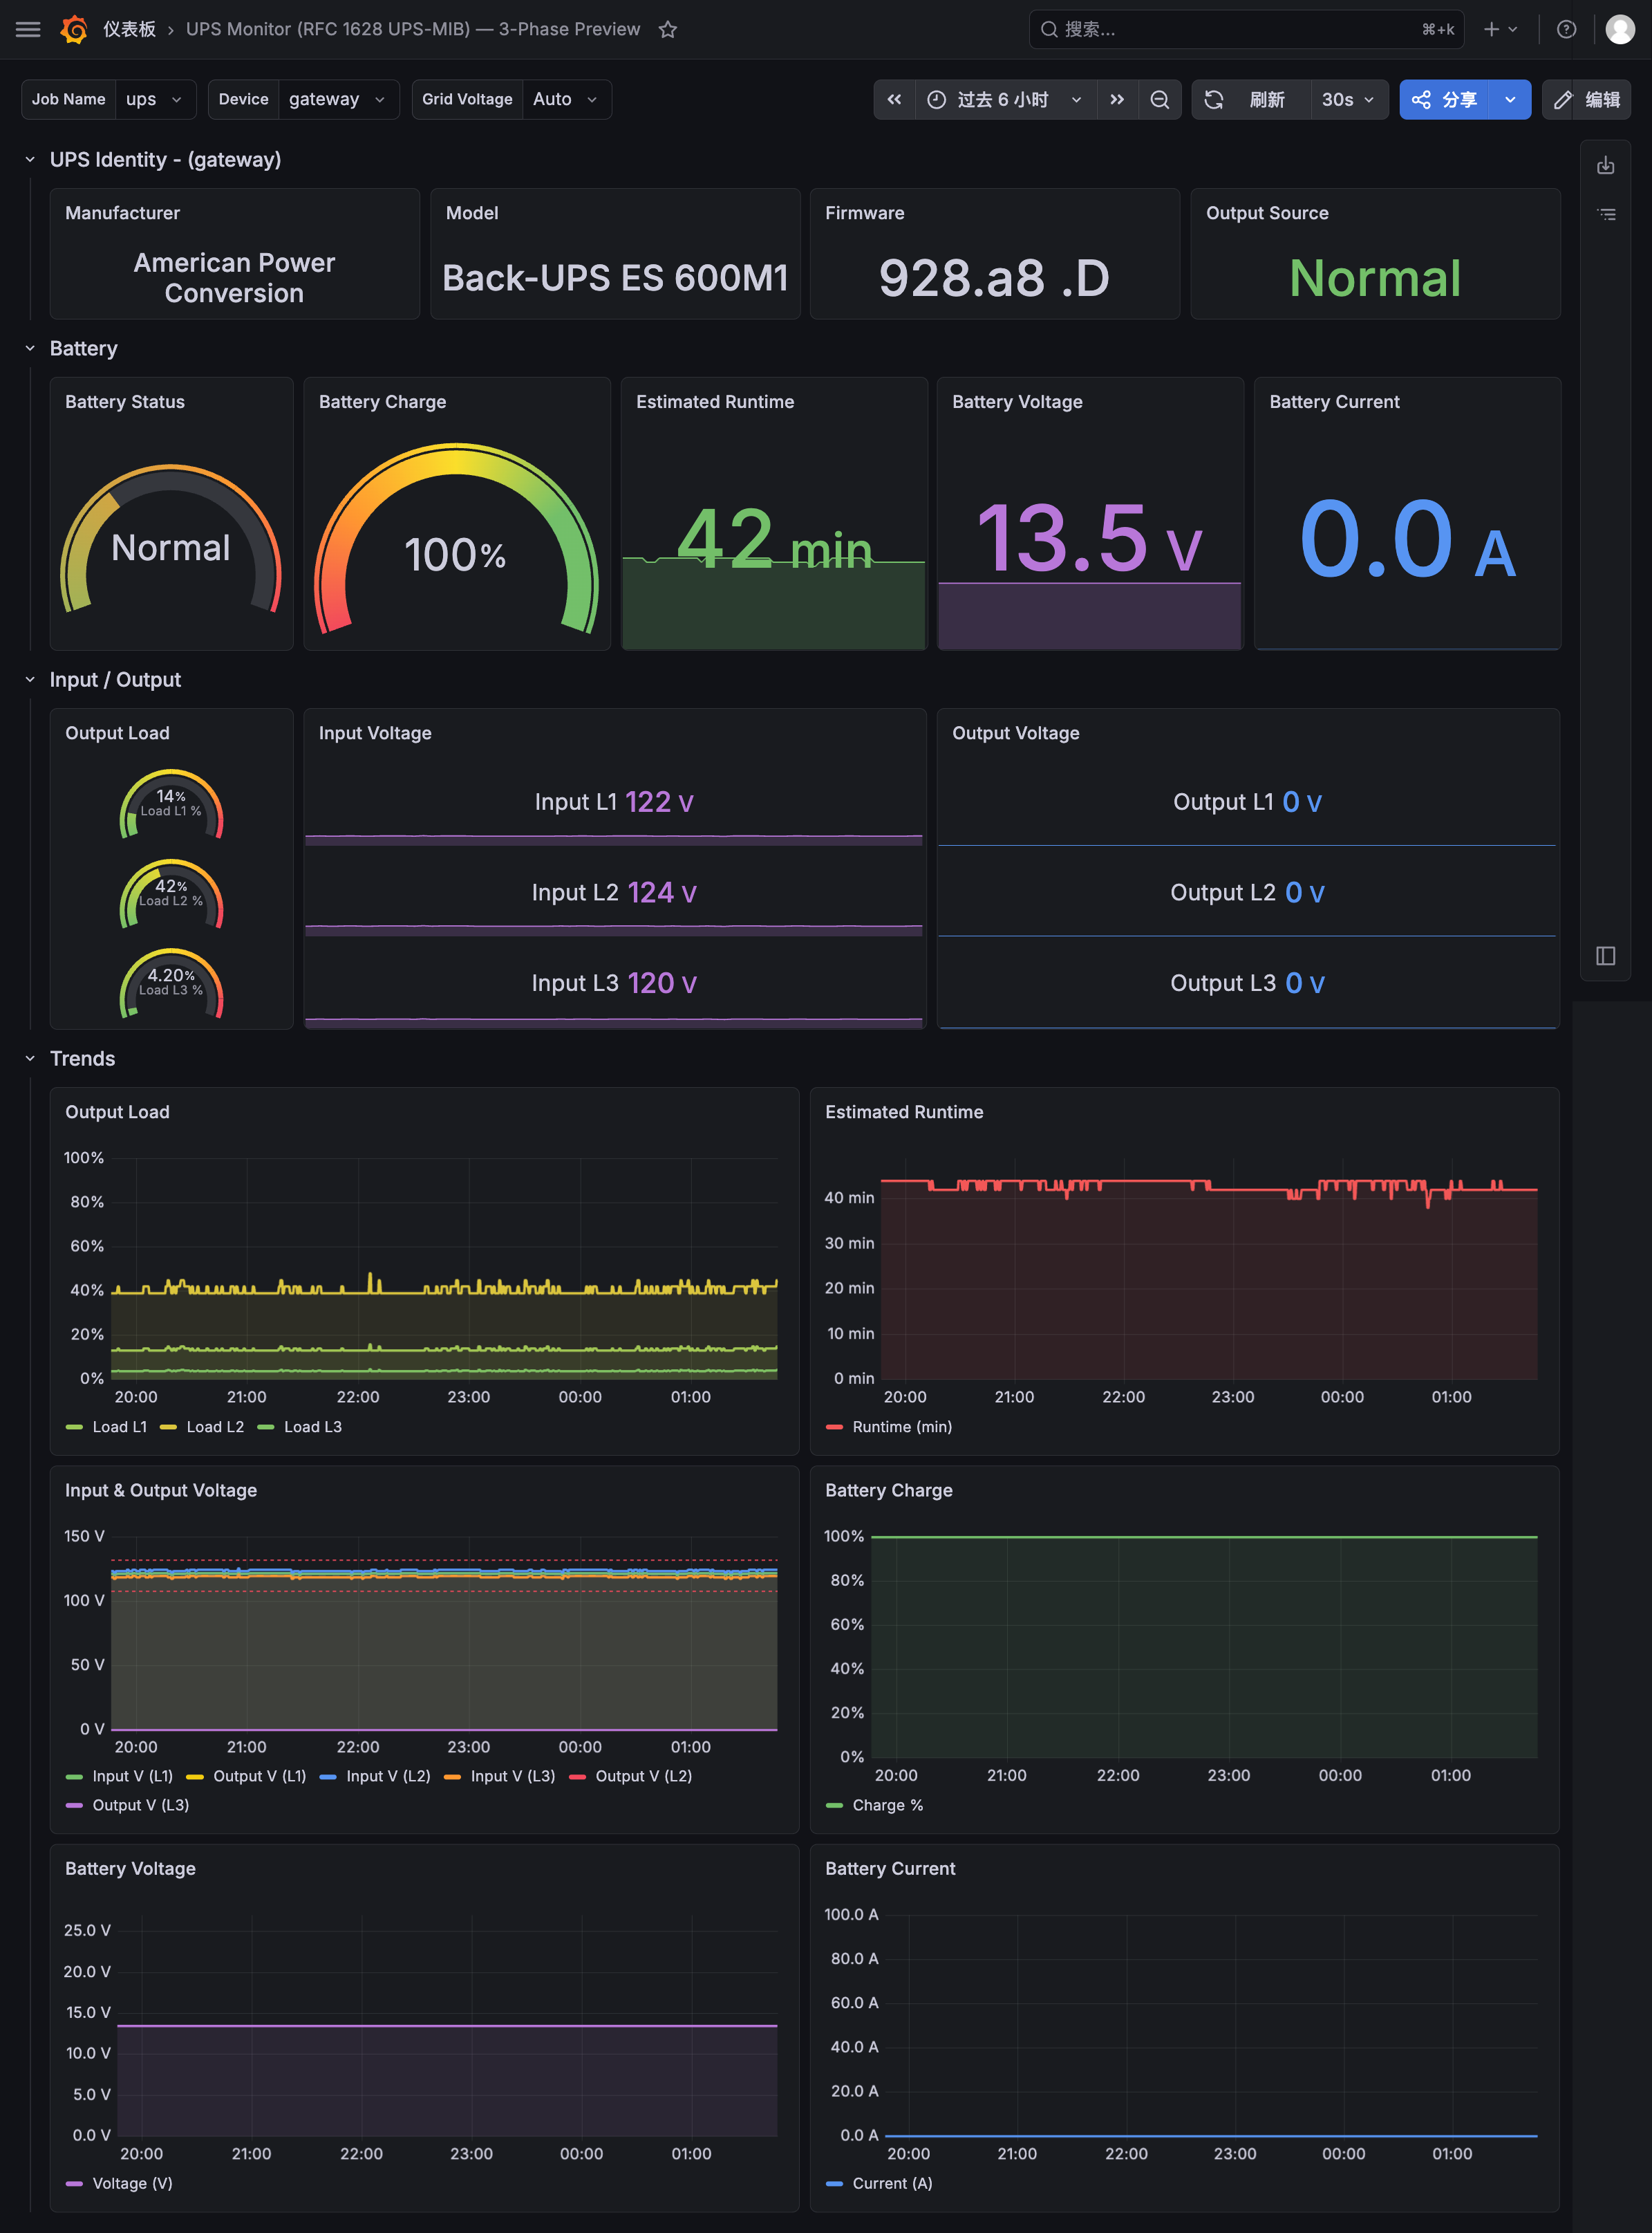Screen dimensions: 1652x2233
Task: Click the 仪表板 breadcrumb link
Action: [129, 29]
